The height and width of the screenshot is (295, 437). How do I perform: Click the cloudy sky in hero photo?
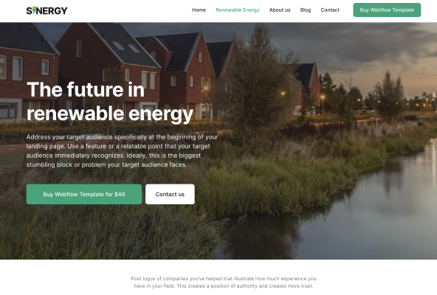click(x=362, y=47)
